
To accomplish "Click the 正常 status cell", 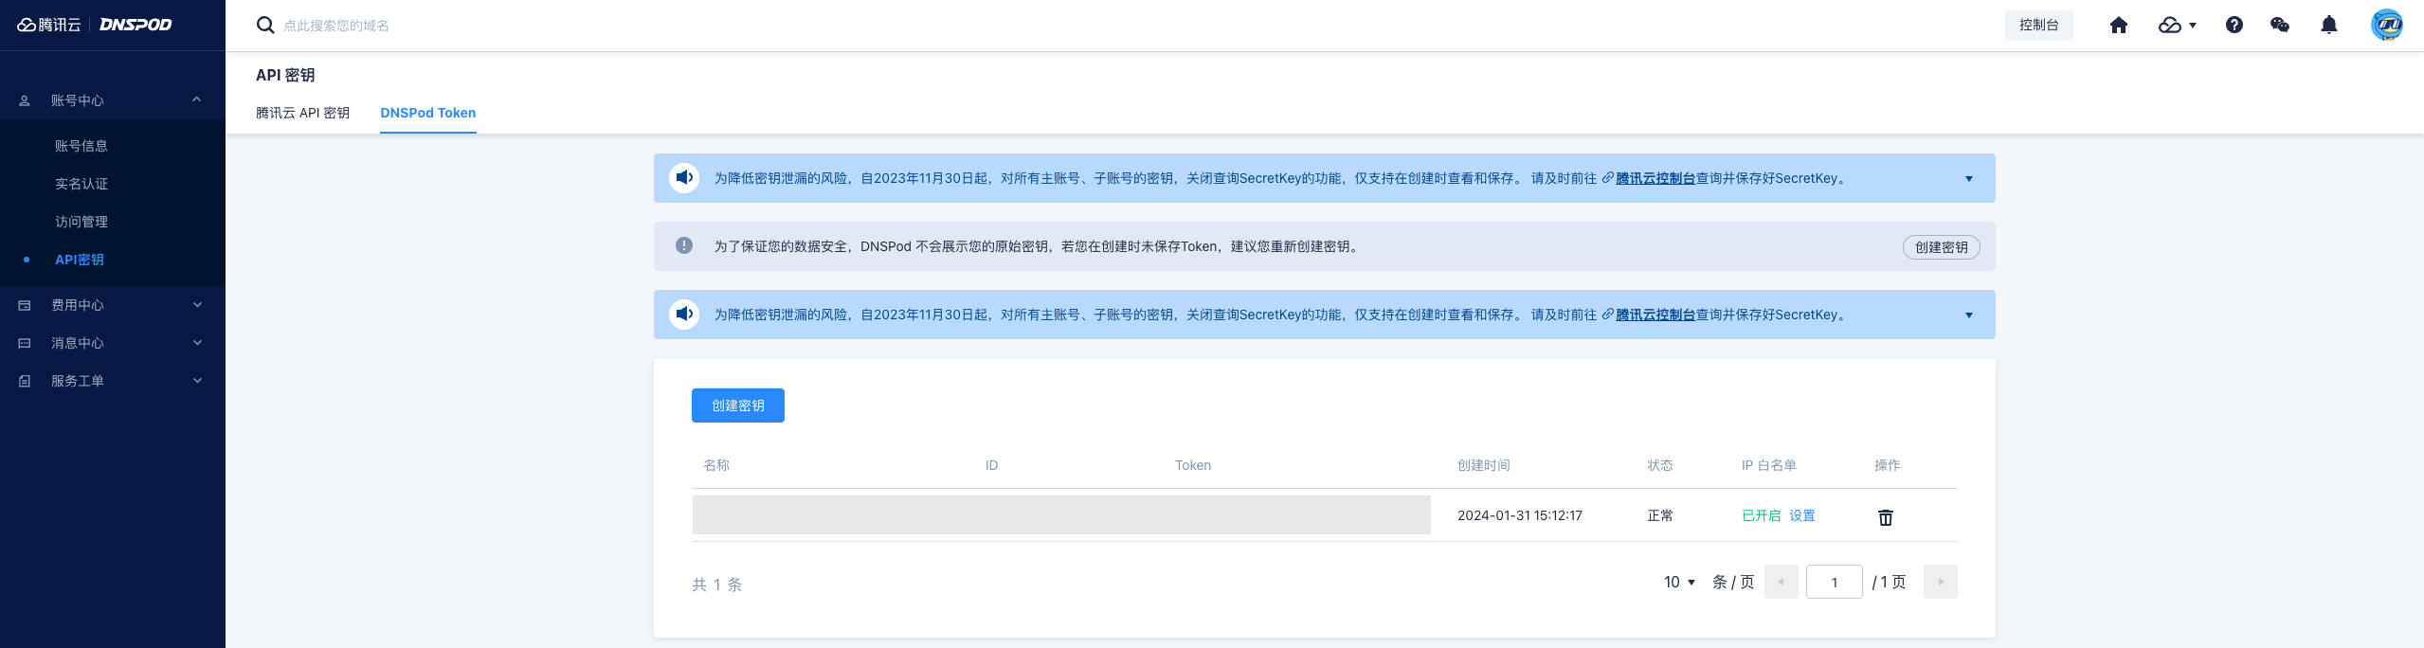I will coord(1660,515).
